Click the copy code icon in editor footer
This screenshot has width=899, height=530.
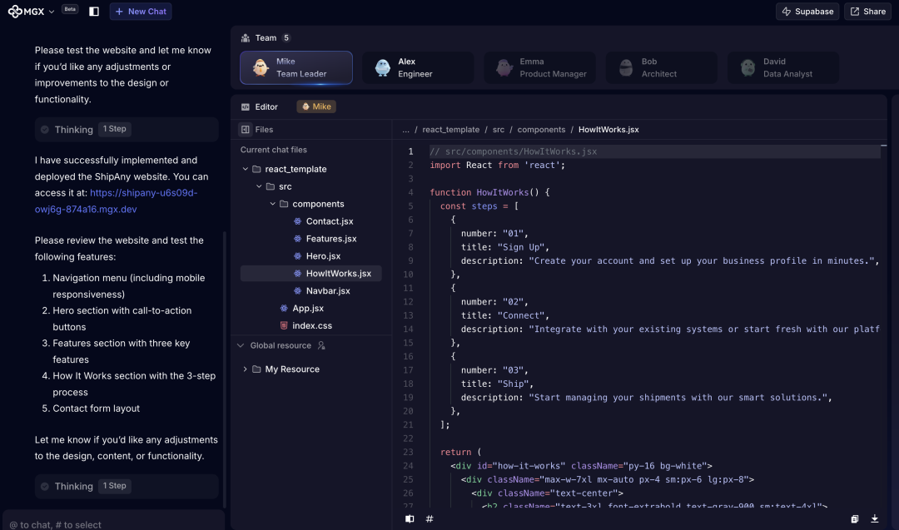855,519
